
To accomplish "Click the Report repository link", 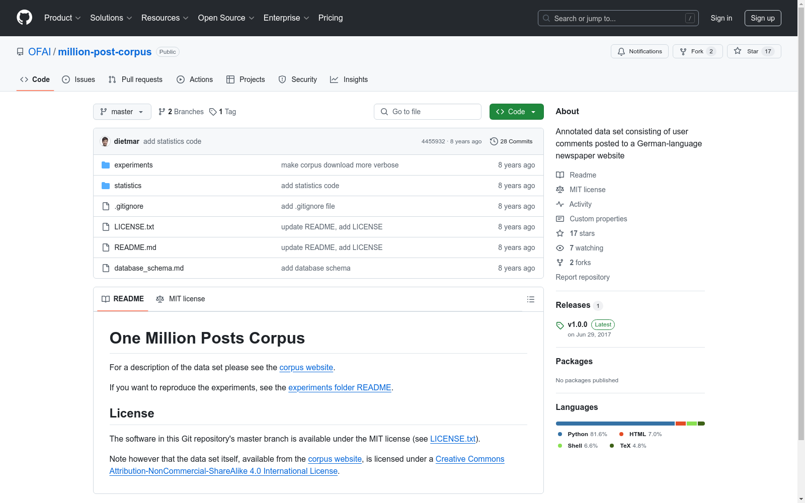I will point(583,277).
